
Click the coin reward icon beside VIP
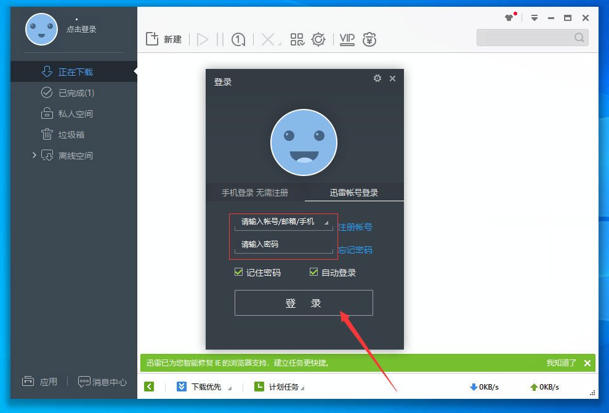[369, 39]
